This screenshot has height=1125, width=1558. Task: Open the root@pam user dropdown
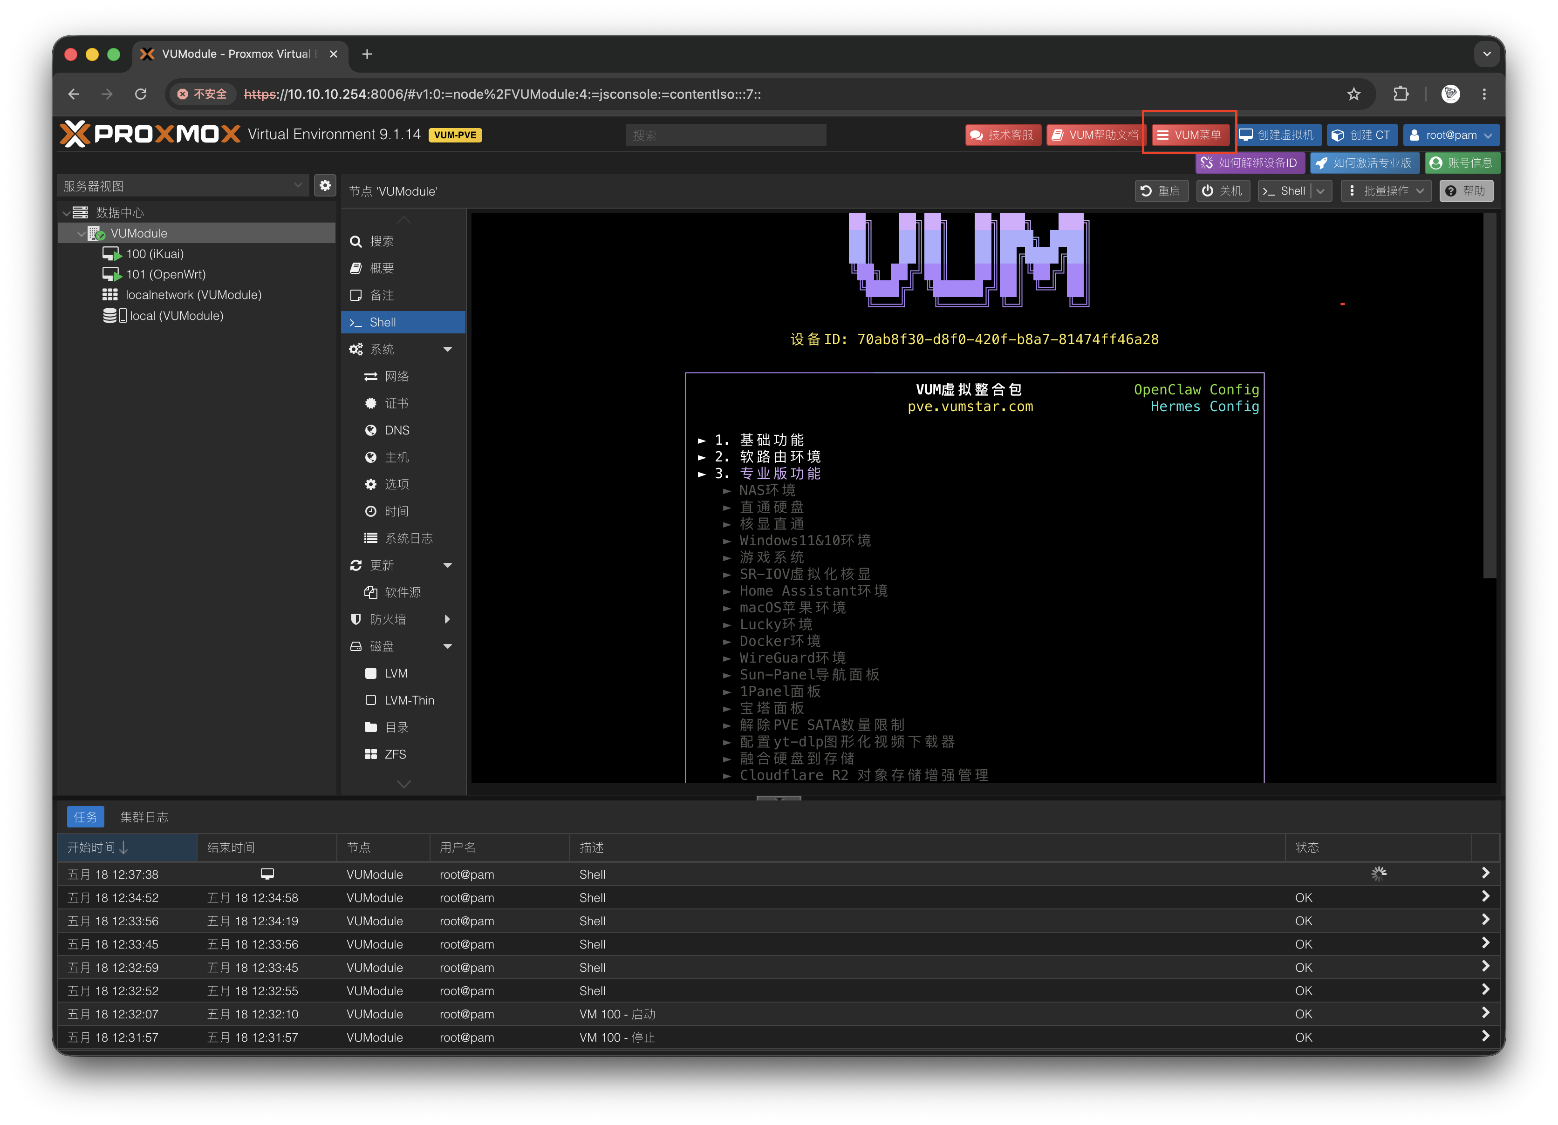click(1450, 135)
